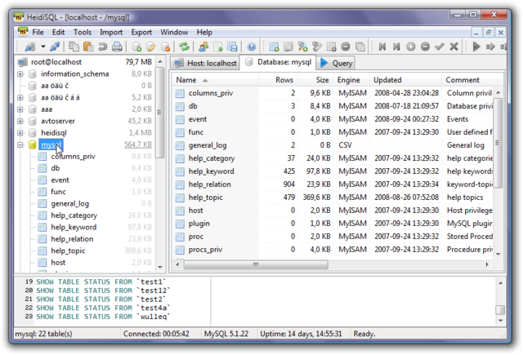Click the Table maintenance tools icon
Image resolution: width=523 pixels, height=355 pixels.
coord(317,47)
